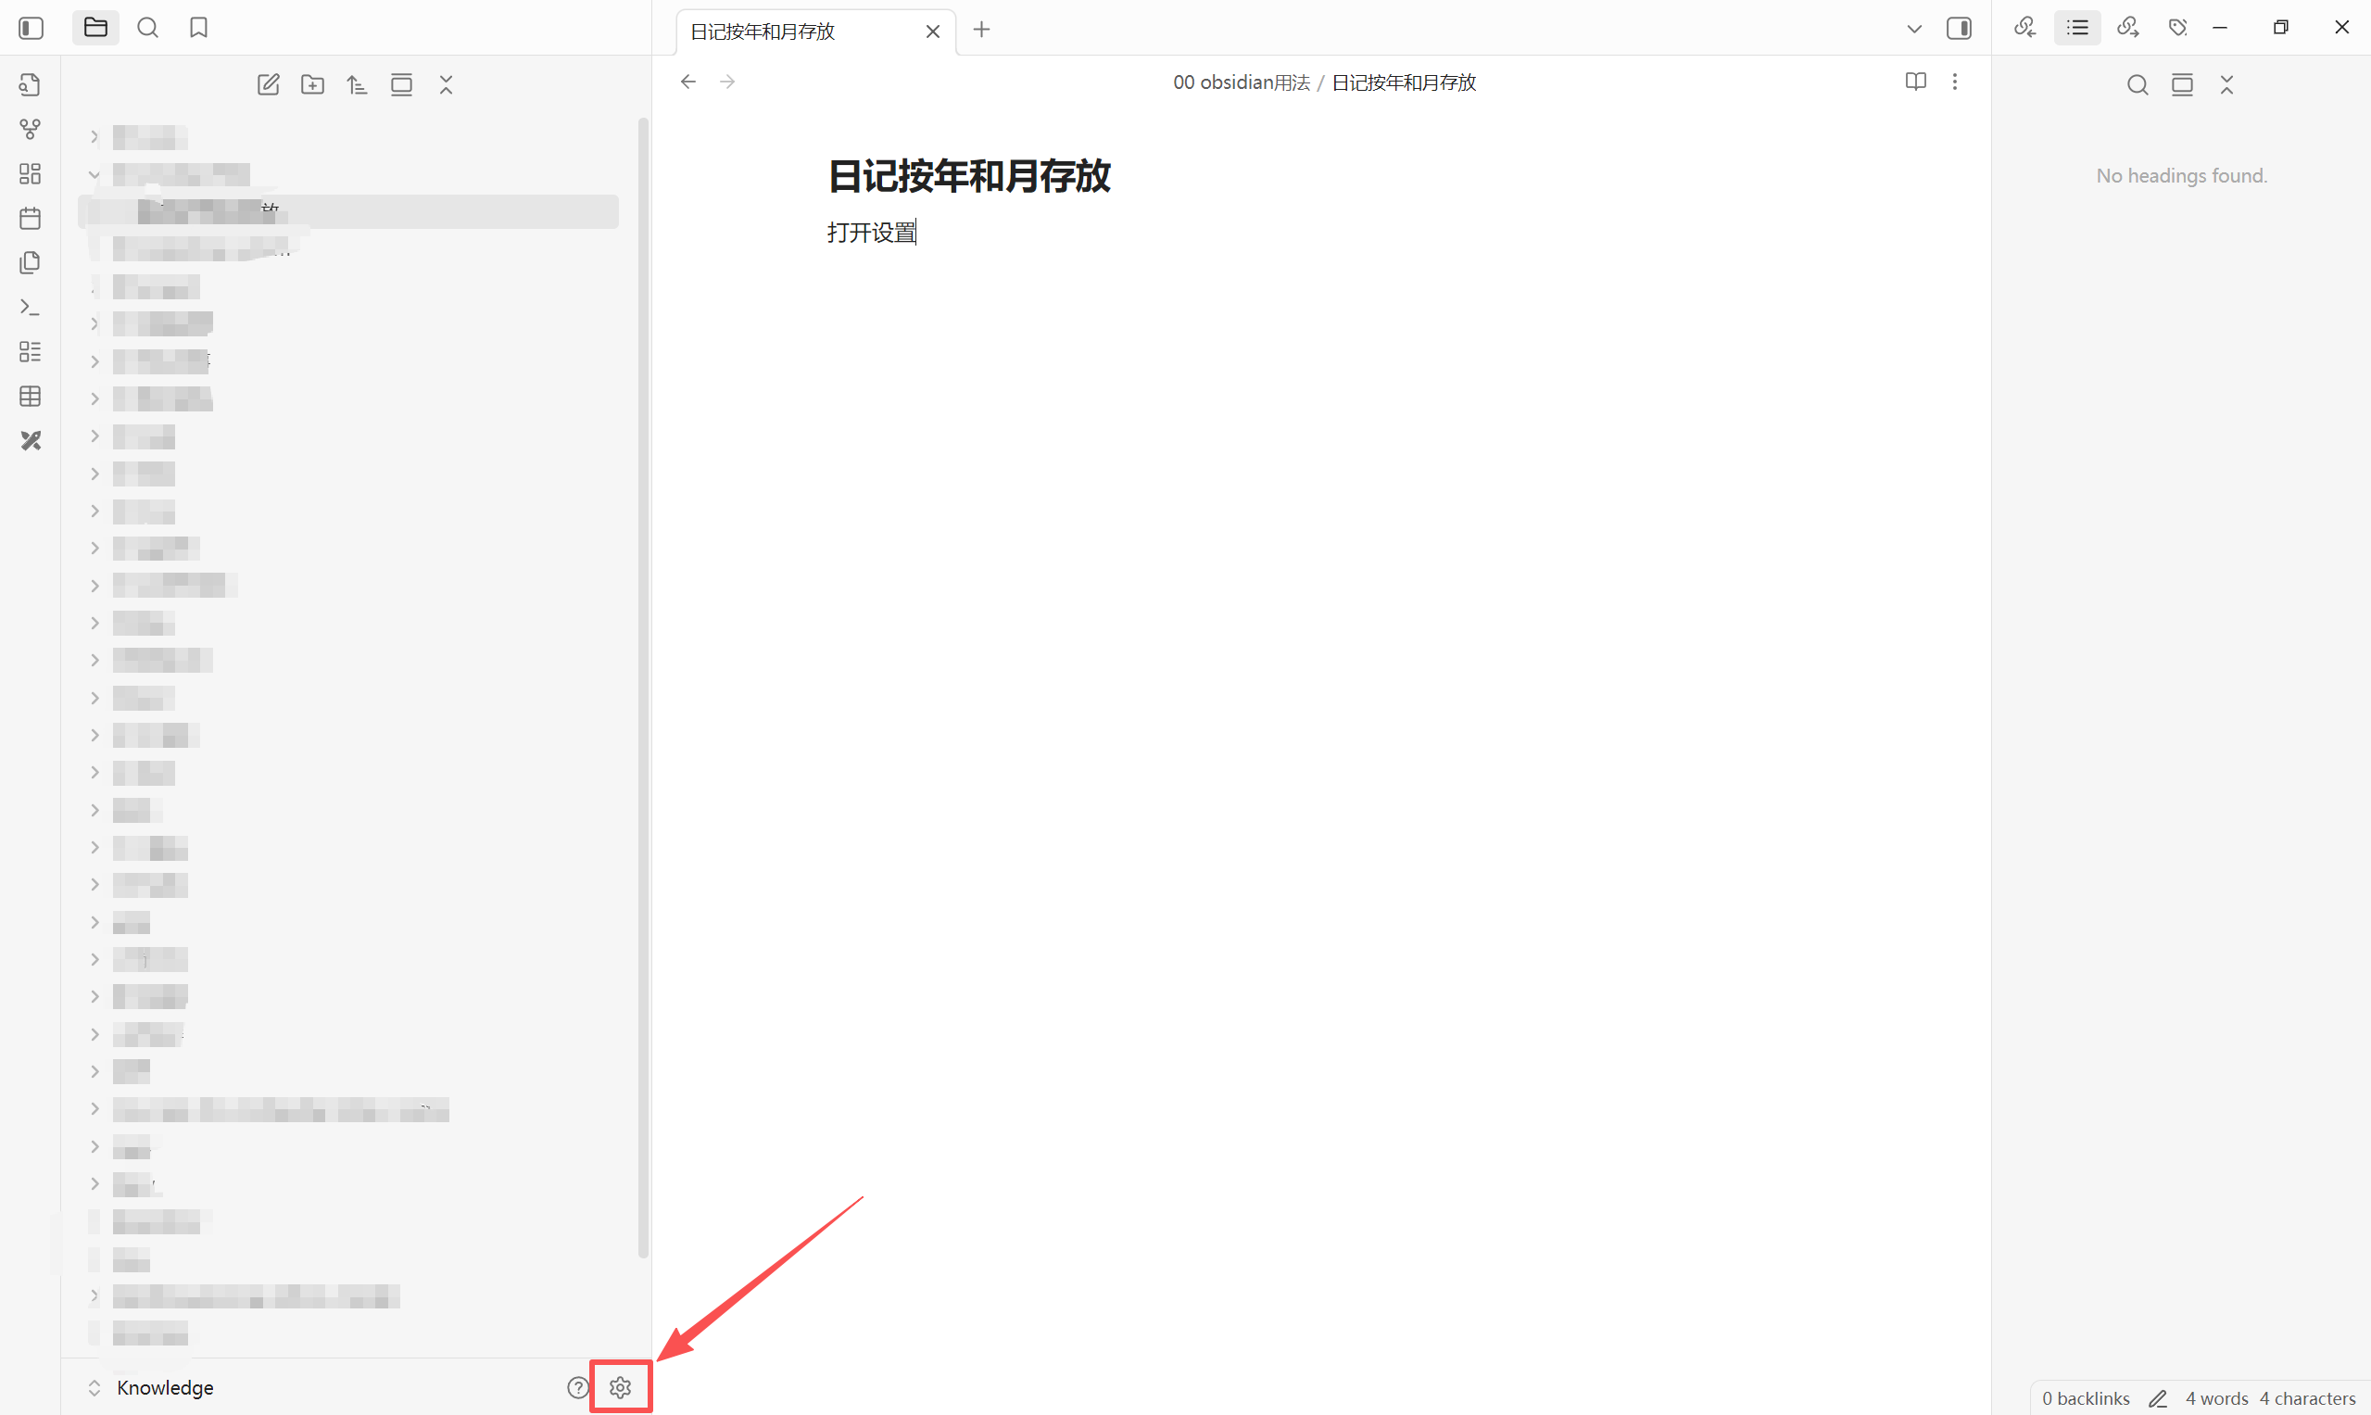
Task: Open the more options menu for the note
Action: (1954, 82)
